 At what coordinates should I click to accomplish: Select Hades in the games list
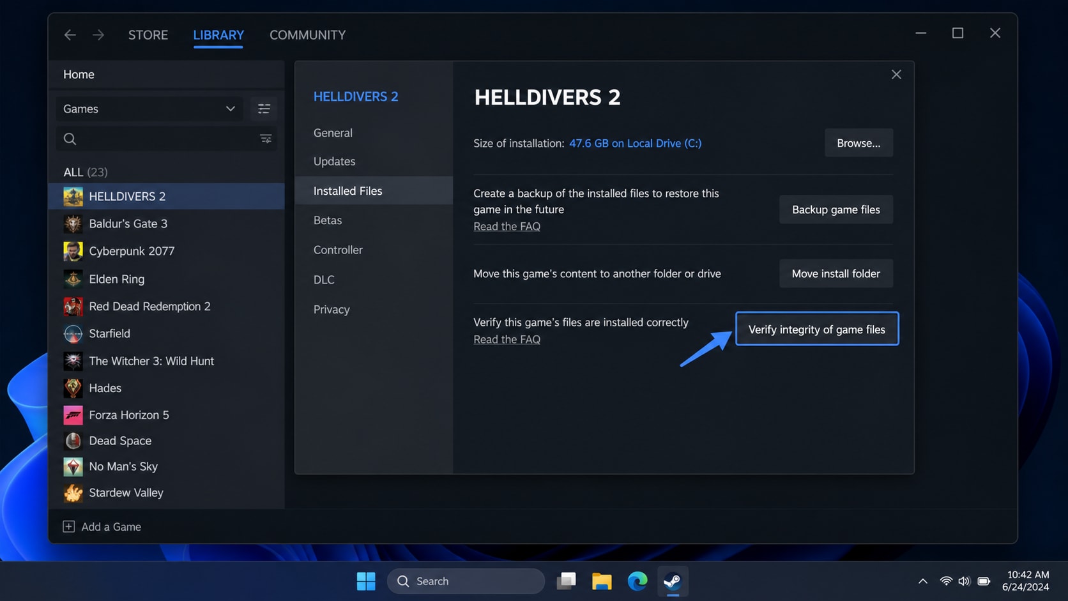pos(166,388)
